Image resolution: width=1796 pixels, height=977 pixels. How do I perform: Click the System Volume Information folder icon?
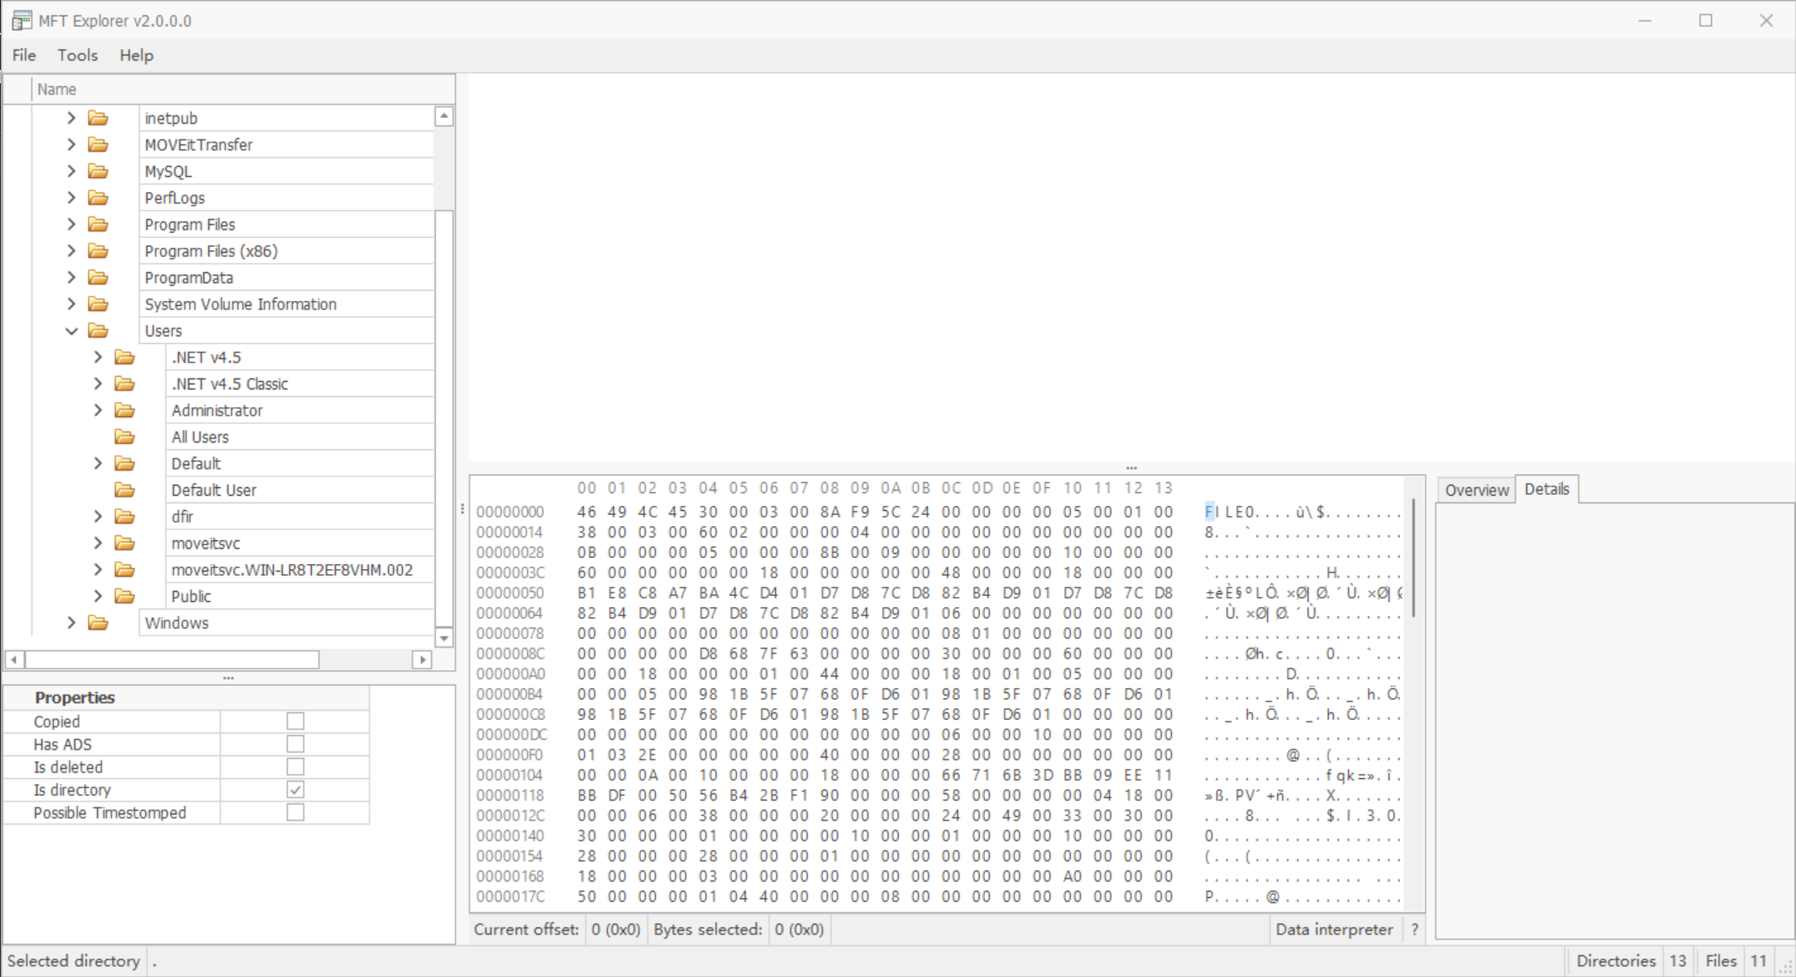[x=98, y=304]
